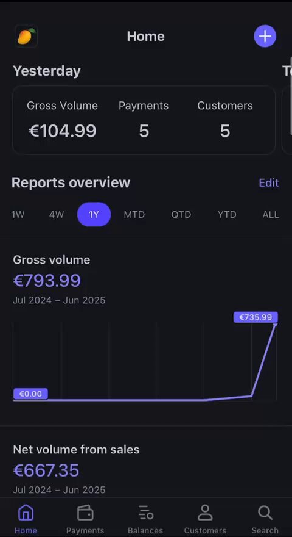This screenshot has height=537, width=292.
Task: Open the Balances icon in bottom bar
Action: [145, 513]
